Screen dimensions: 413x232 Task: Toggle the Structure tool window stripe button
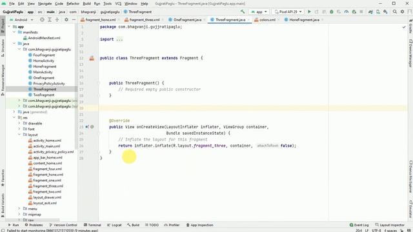pos(3,48)
